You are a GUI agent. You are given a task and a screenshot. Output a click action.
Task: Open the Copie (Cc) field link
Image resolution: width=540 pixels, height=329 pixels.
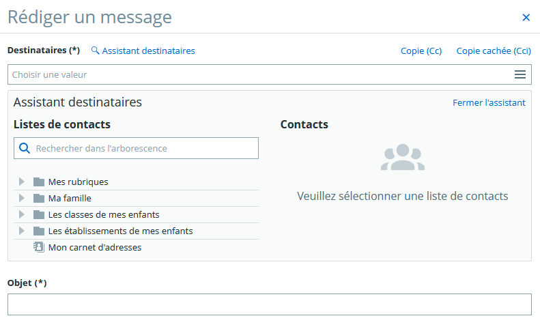pos(421,51)
